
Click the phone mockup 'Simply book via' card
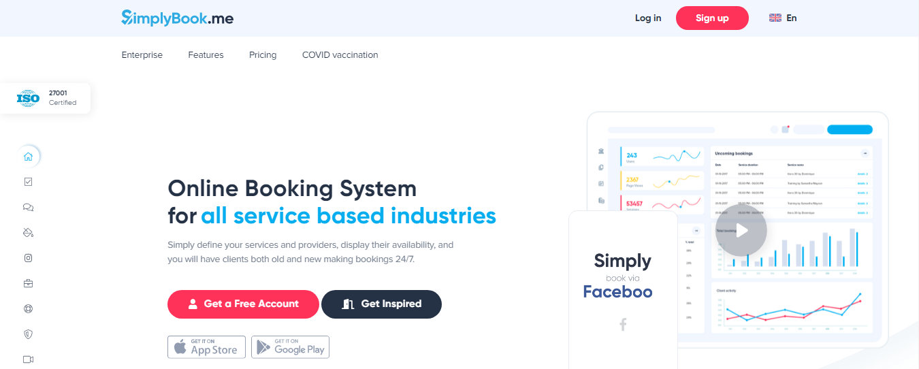[623, 290]
